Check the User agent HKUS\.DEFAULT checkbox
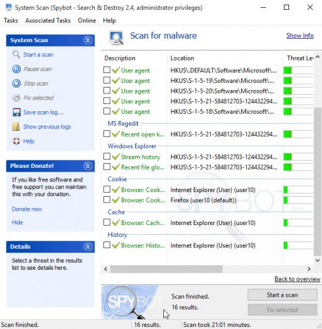The width and height of the screenshot is (322, 329). [x=107, y=70]
